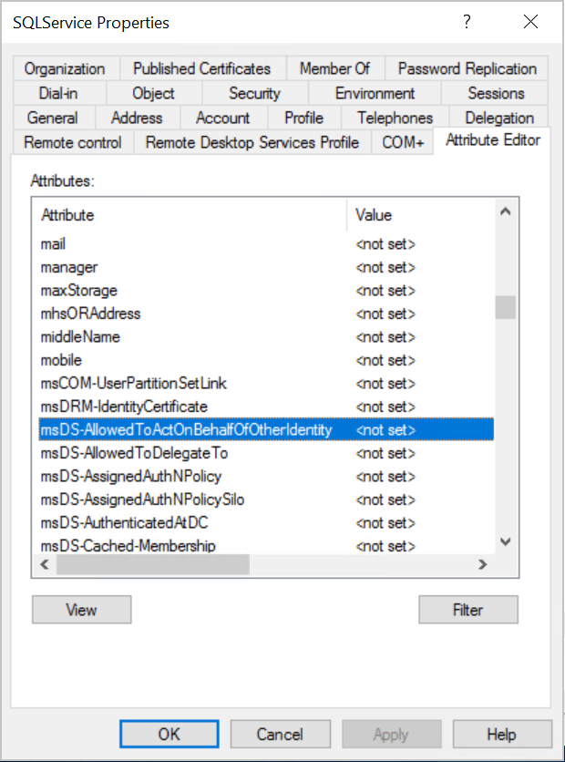The height and width of the screenshot is (762, 565).
Task: Open the COM+ tab
Action: click(402, 141)
